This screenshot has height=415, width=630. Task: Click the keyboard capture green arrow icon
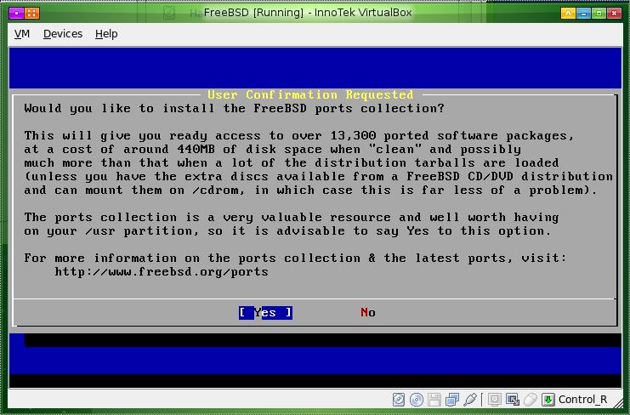pos(548,400)
